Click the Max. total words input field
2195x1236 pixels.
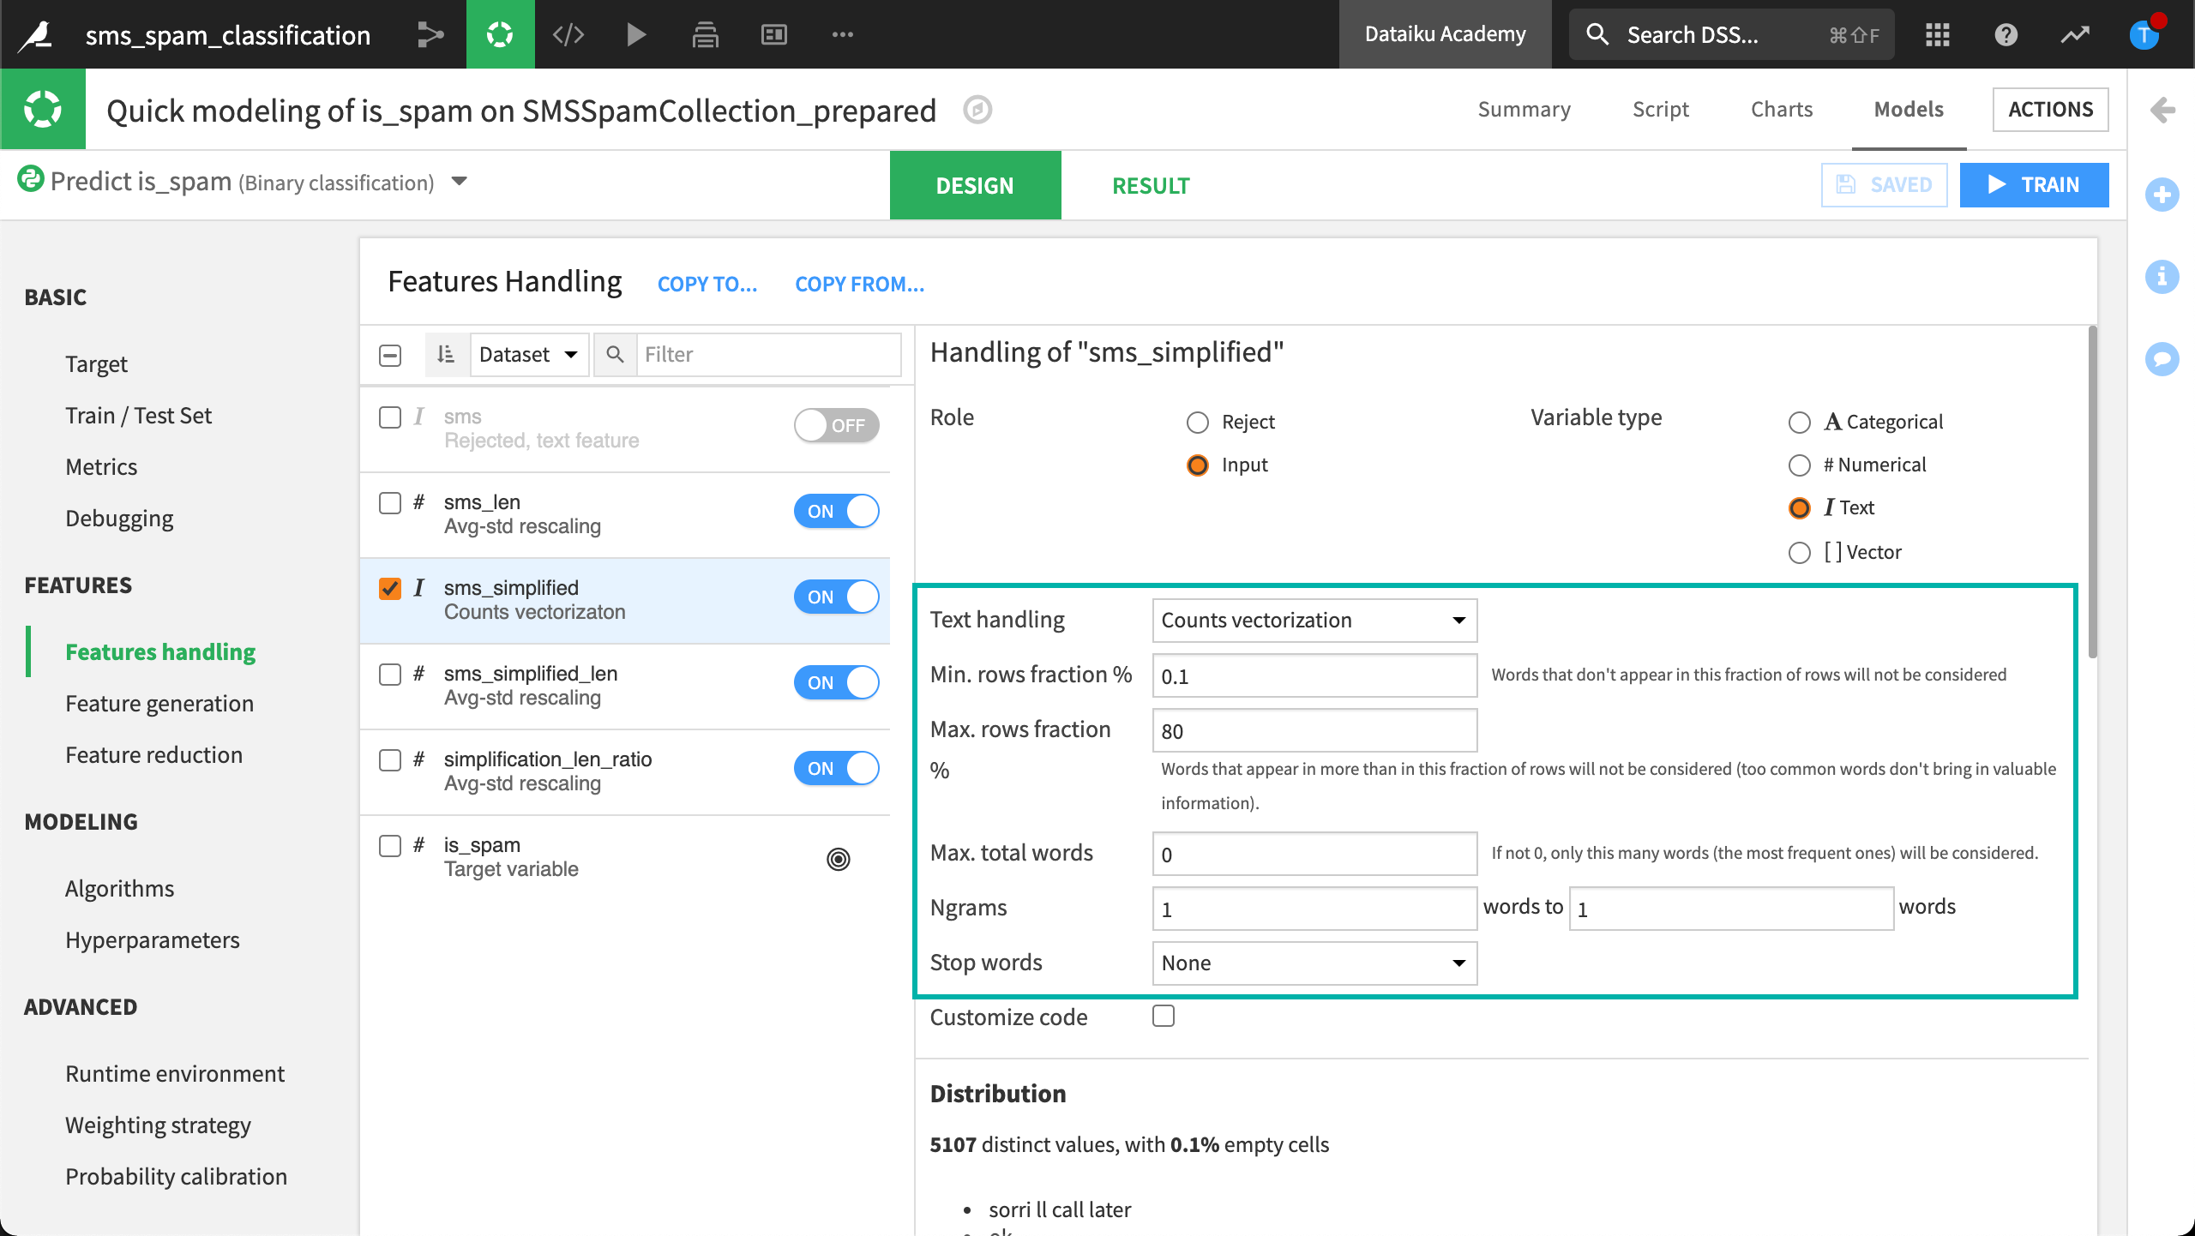click(x=1314, y=854)
